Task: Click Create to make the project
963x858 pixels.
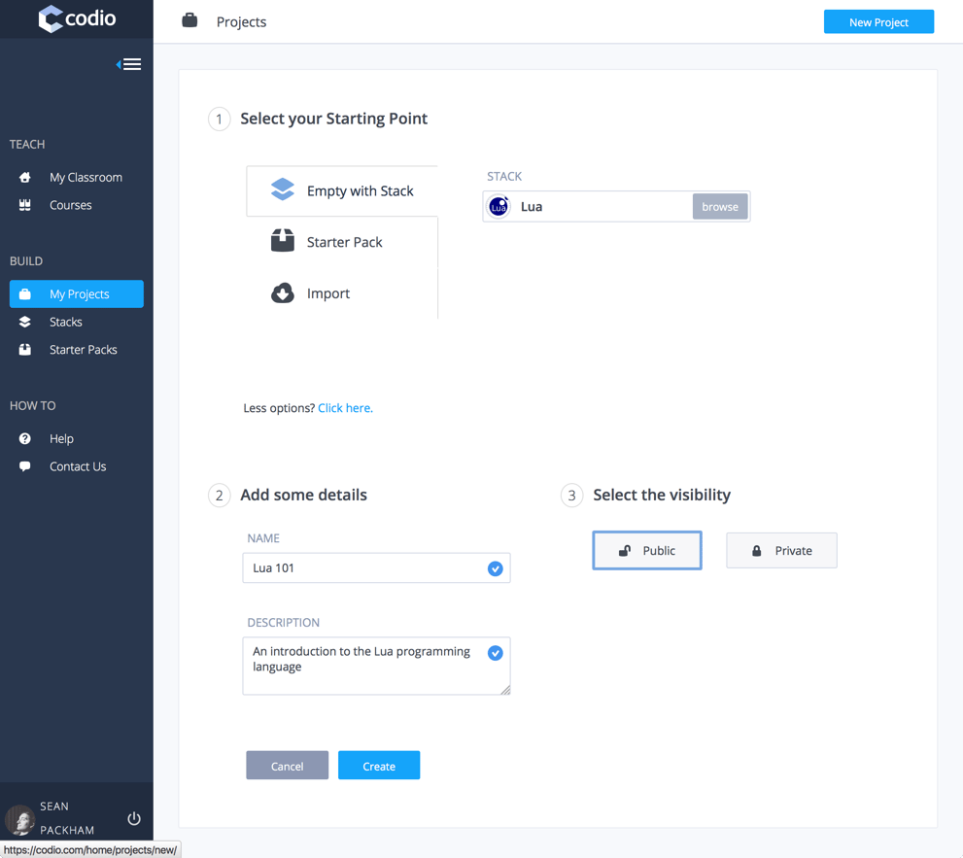Action: [378, 765]
